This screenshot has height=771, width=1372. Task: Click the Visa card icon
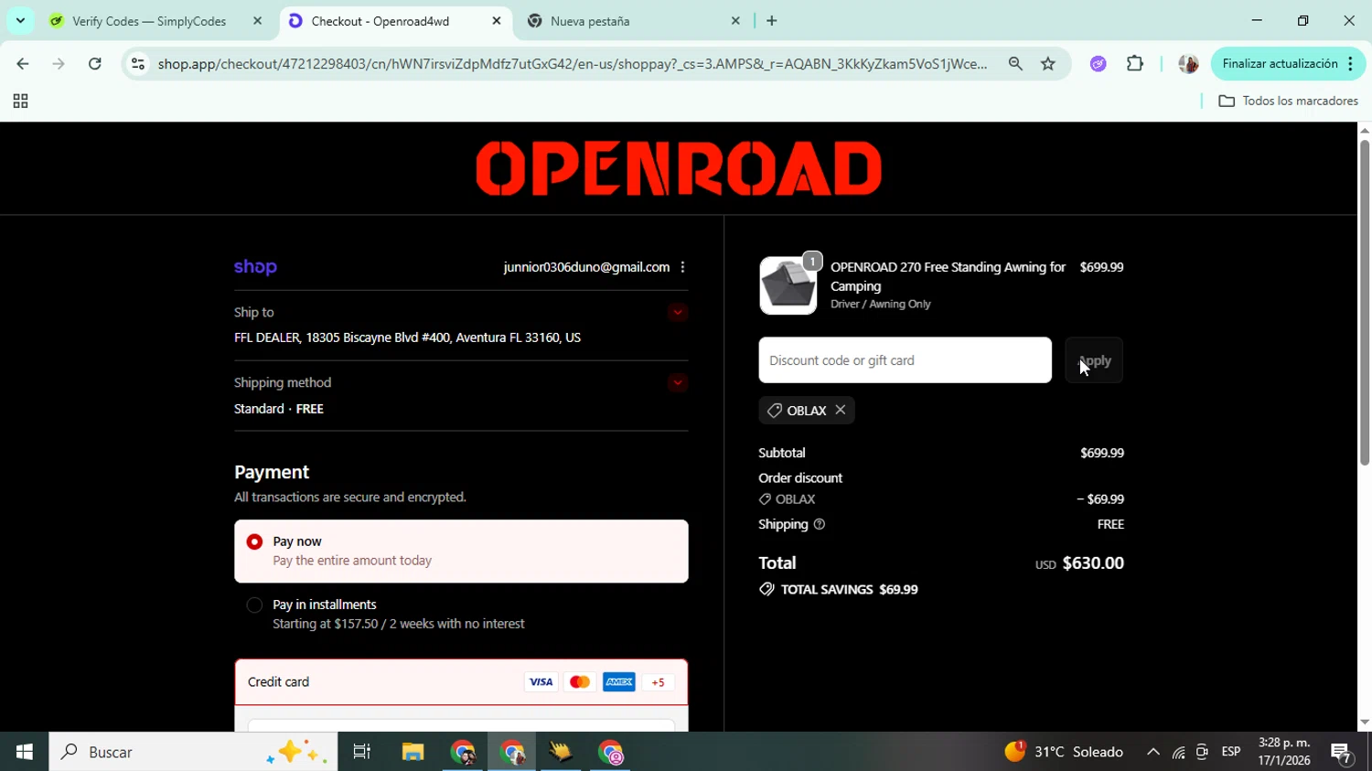point(541,682)
